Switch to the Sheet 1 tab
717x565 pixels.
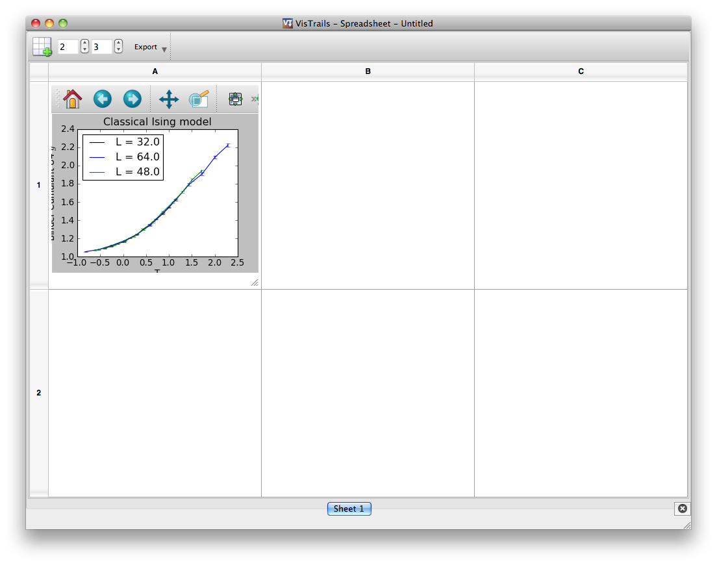349,509
